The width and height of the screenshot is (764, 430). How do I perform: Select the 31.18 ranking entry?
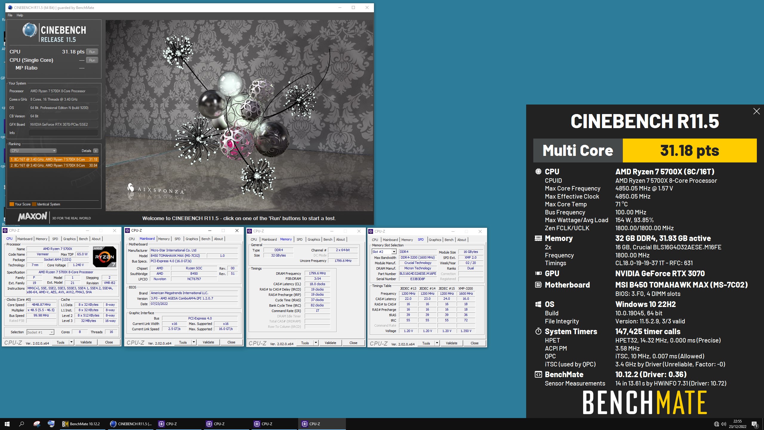pos(54,159)
